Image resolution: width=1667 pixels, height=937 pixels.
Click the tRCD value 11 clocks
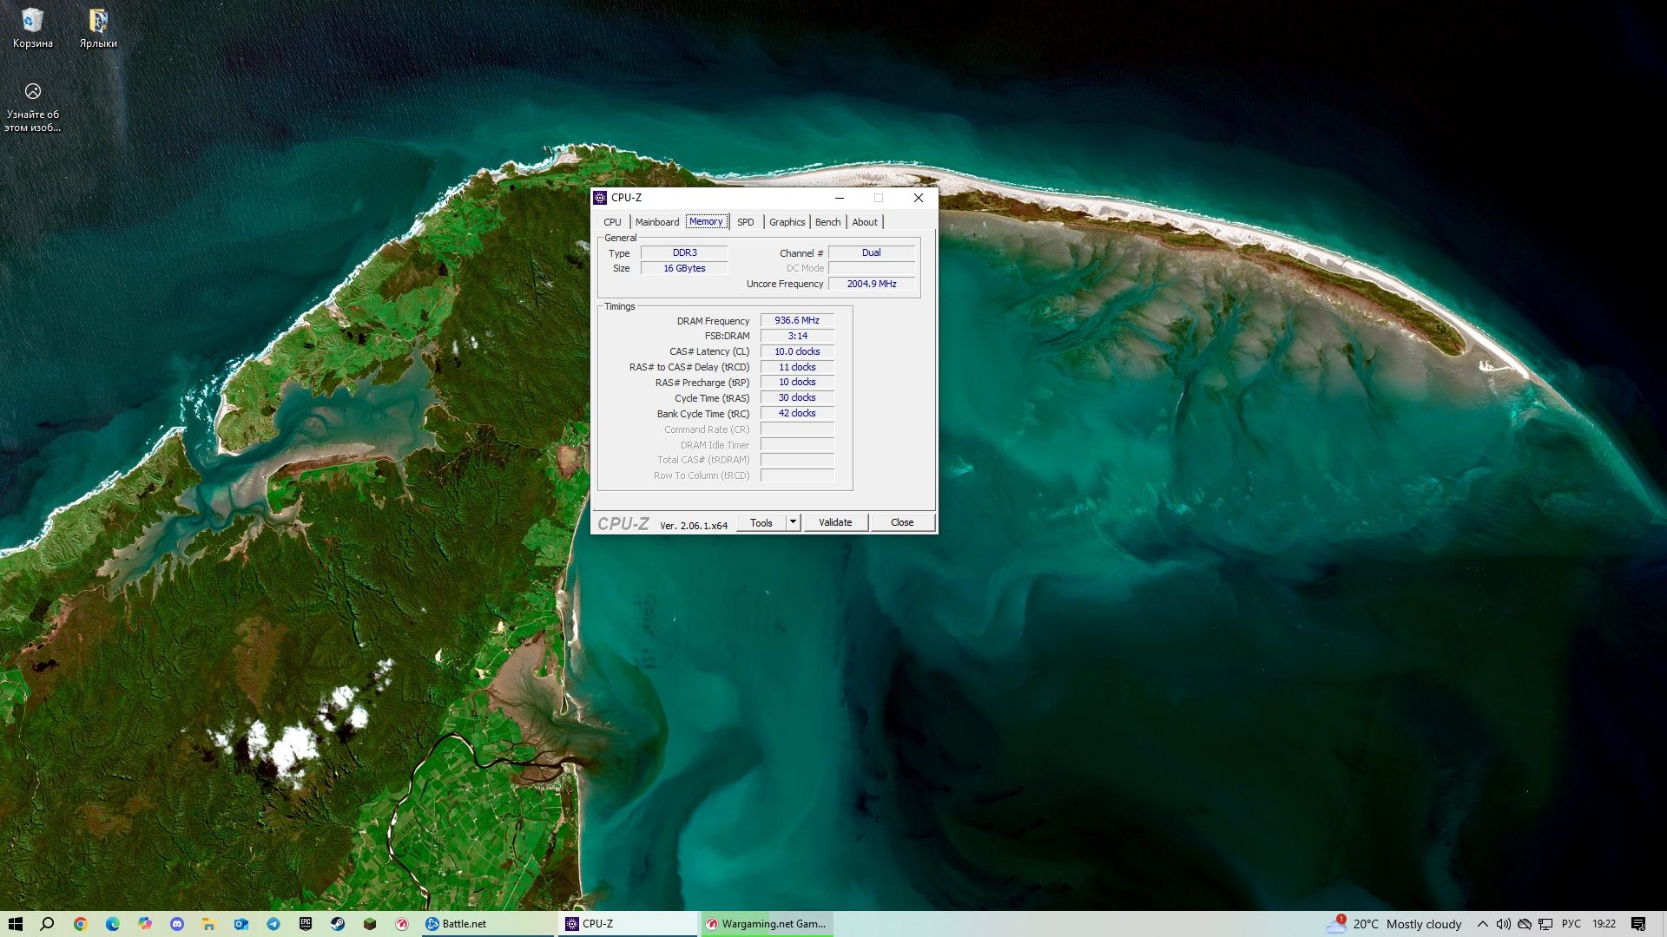click(797, 367)
